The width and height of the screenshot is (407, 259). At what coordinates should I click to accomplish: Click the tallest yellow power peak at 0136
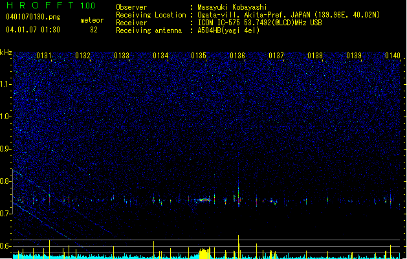pos(238,247)
